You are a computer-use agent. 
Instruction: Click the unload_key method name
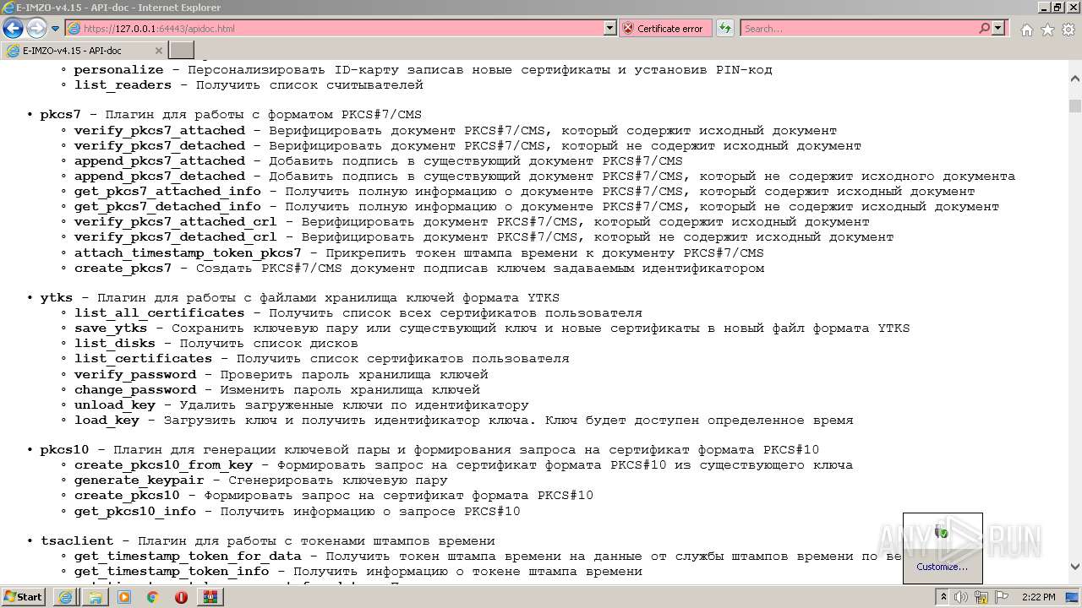point(114,404)
